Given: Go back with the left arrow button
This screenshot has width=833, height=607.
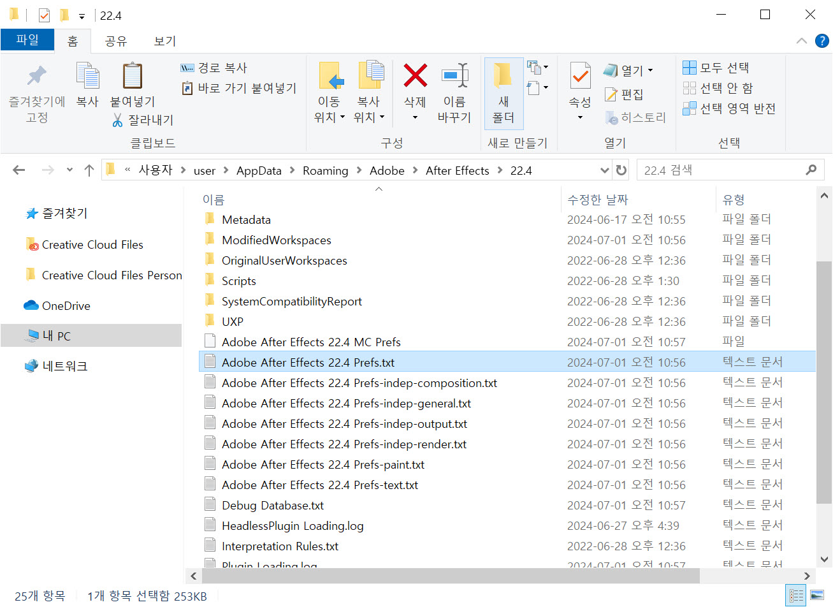Looking at the screenshot, I should click(x=19, y=170).
